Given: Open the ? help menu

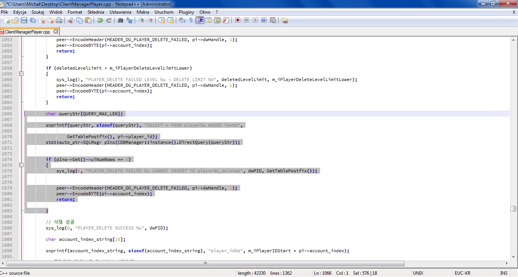Looking at the screenshot, I should pos(217,12).
